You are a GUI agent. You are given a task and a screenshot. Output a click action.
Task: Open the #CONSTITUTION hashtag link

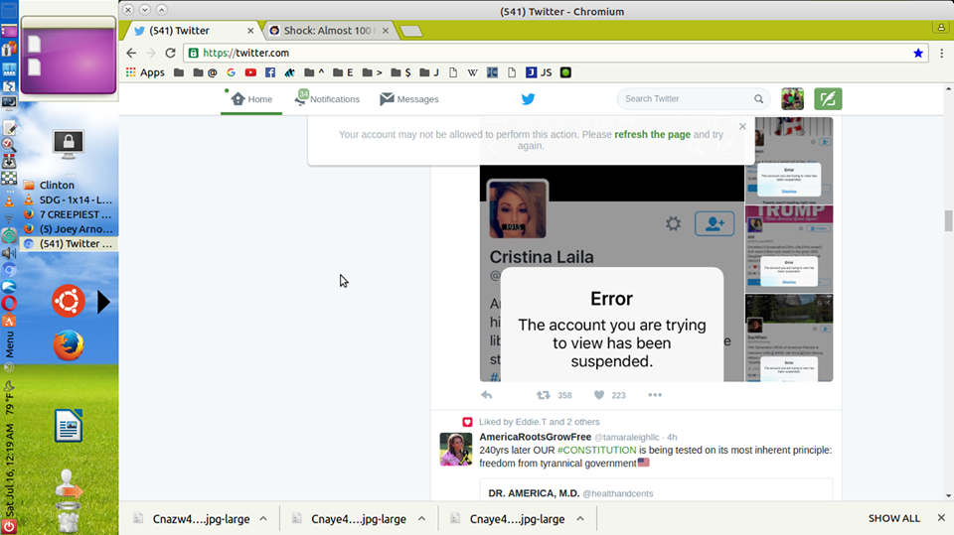(x=597, y=450)
